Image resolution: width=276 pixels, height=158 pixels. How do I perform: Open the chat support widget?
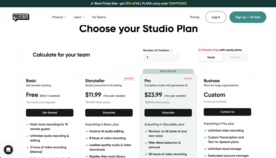(x=8, y=150)
